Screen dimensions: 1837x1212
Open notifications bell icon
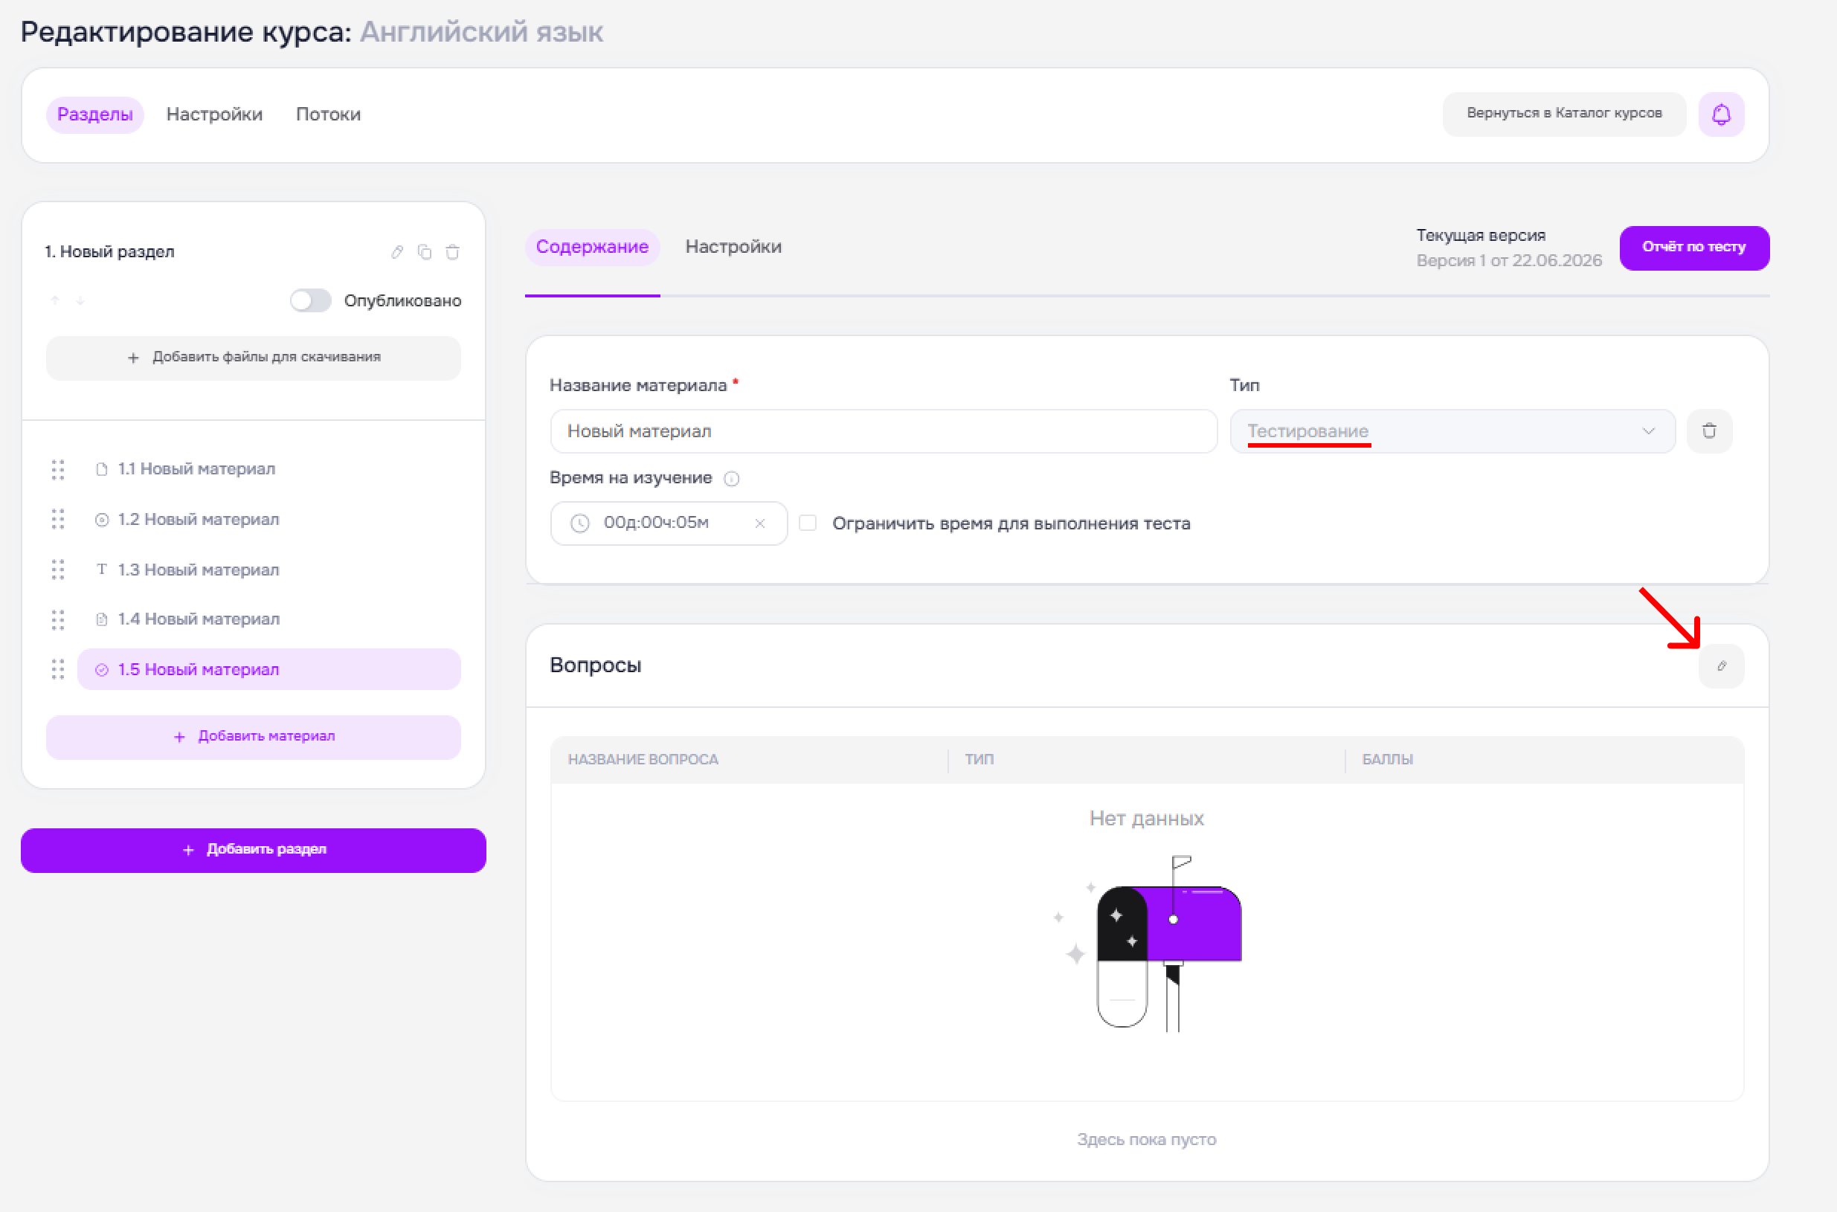1720,115
